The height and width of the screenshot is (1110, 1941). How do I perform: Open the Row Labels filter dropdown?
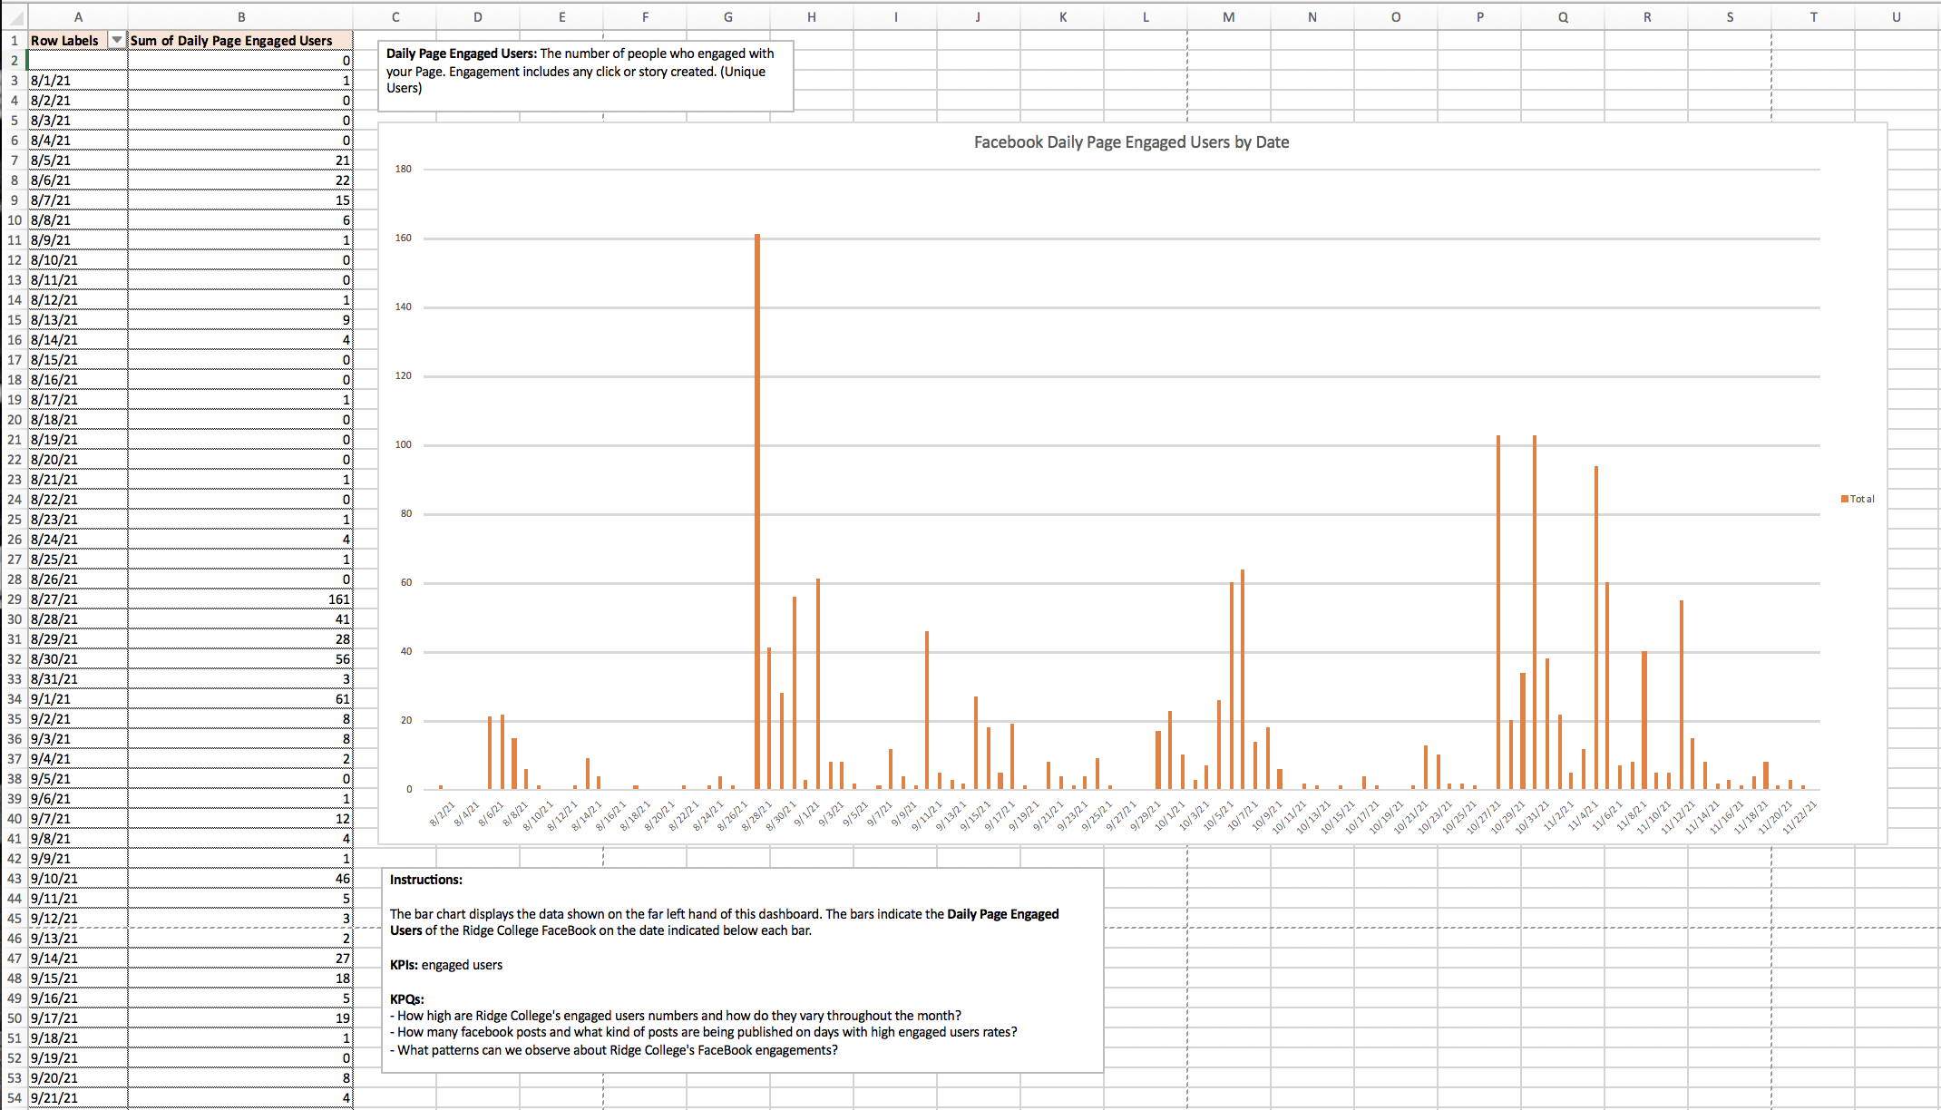click(x=116, y=41)
